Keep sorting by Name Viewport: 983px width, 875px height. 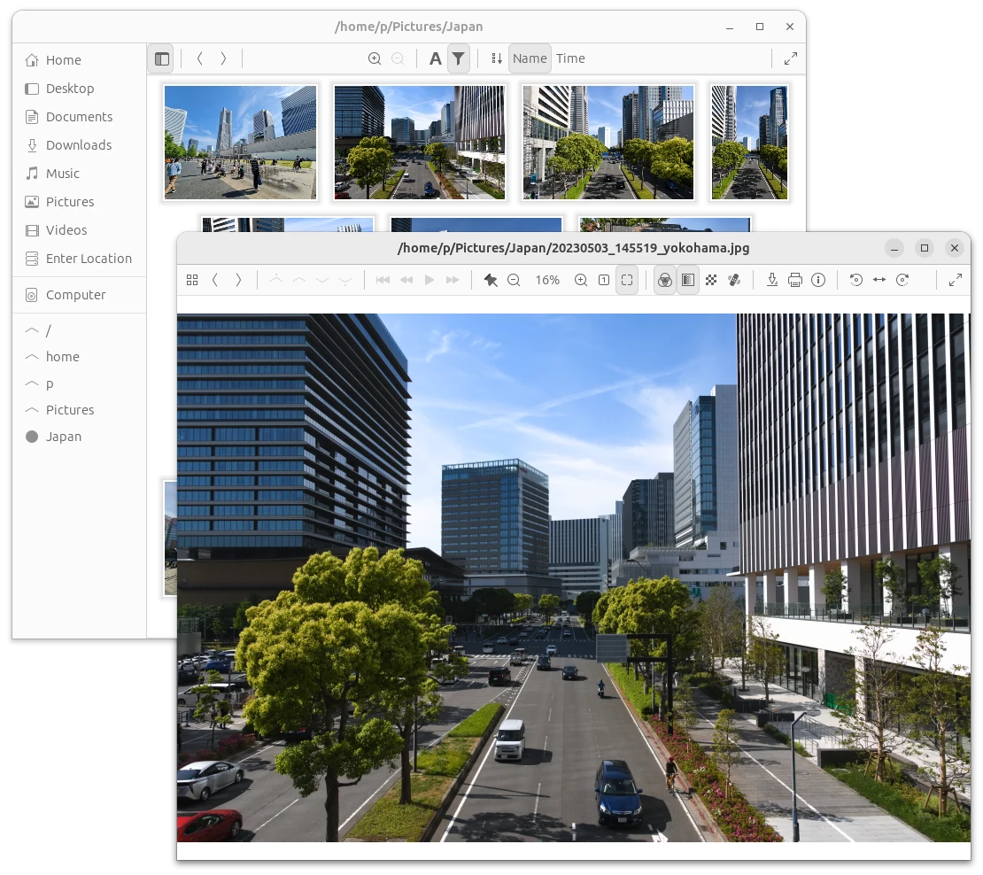530,58
